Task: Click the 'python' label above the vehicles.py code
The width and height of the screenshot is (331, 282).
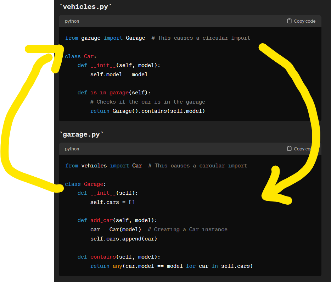Action: click(72, 21)
